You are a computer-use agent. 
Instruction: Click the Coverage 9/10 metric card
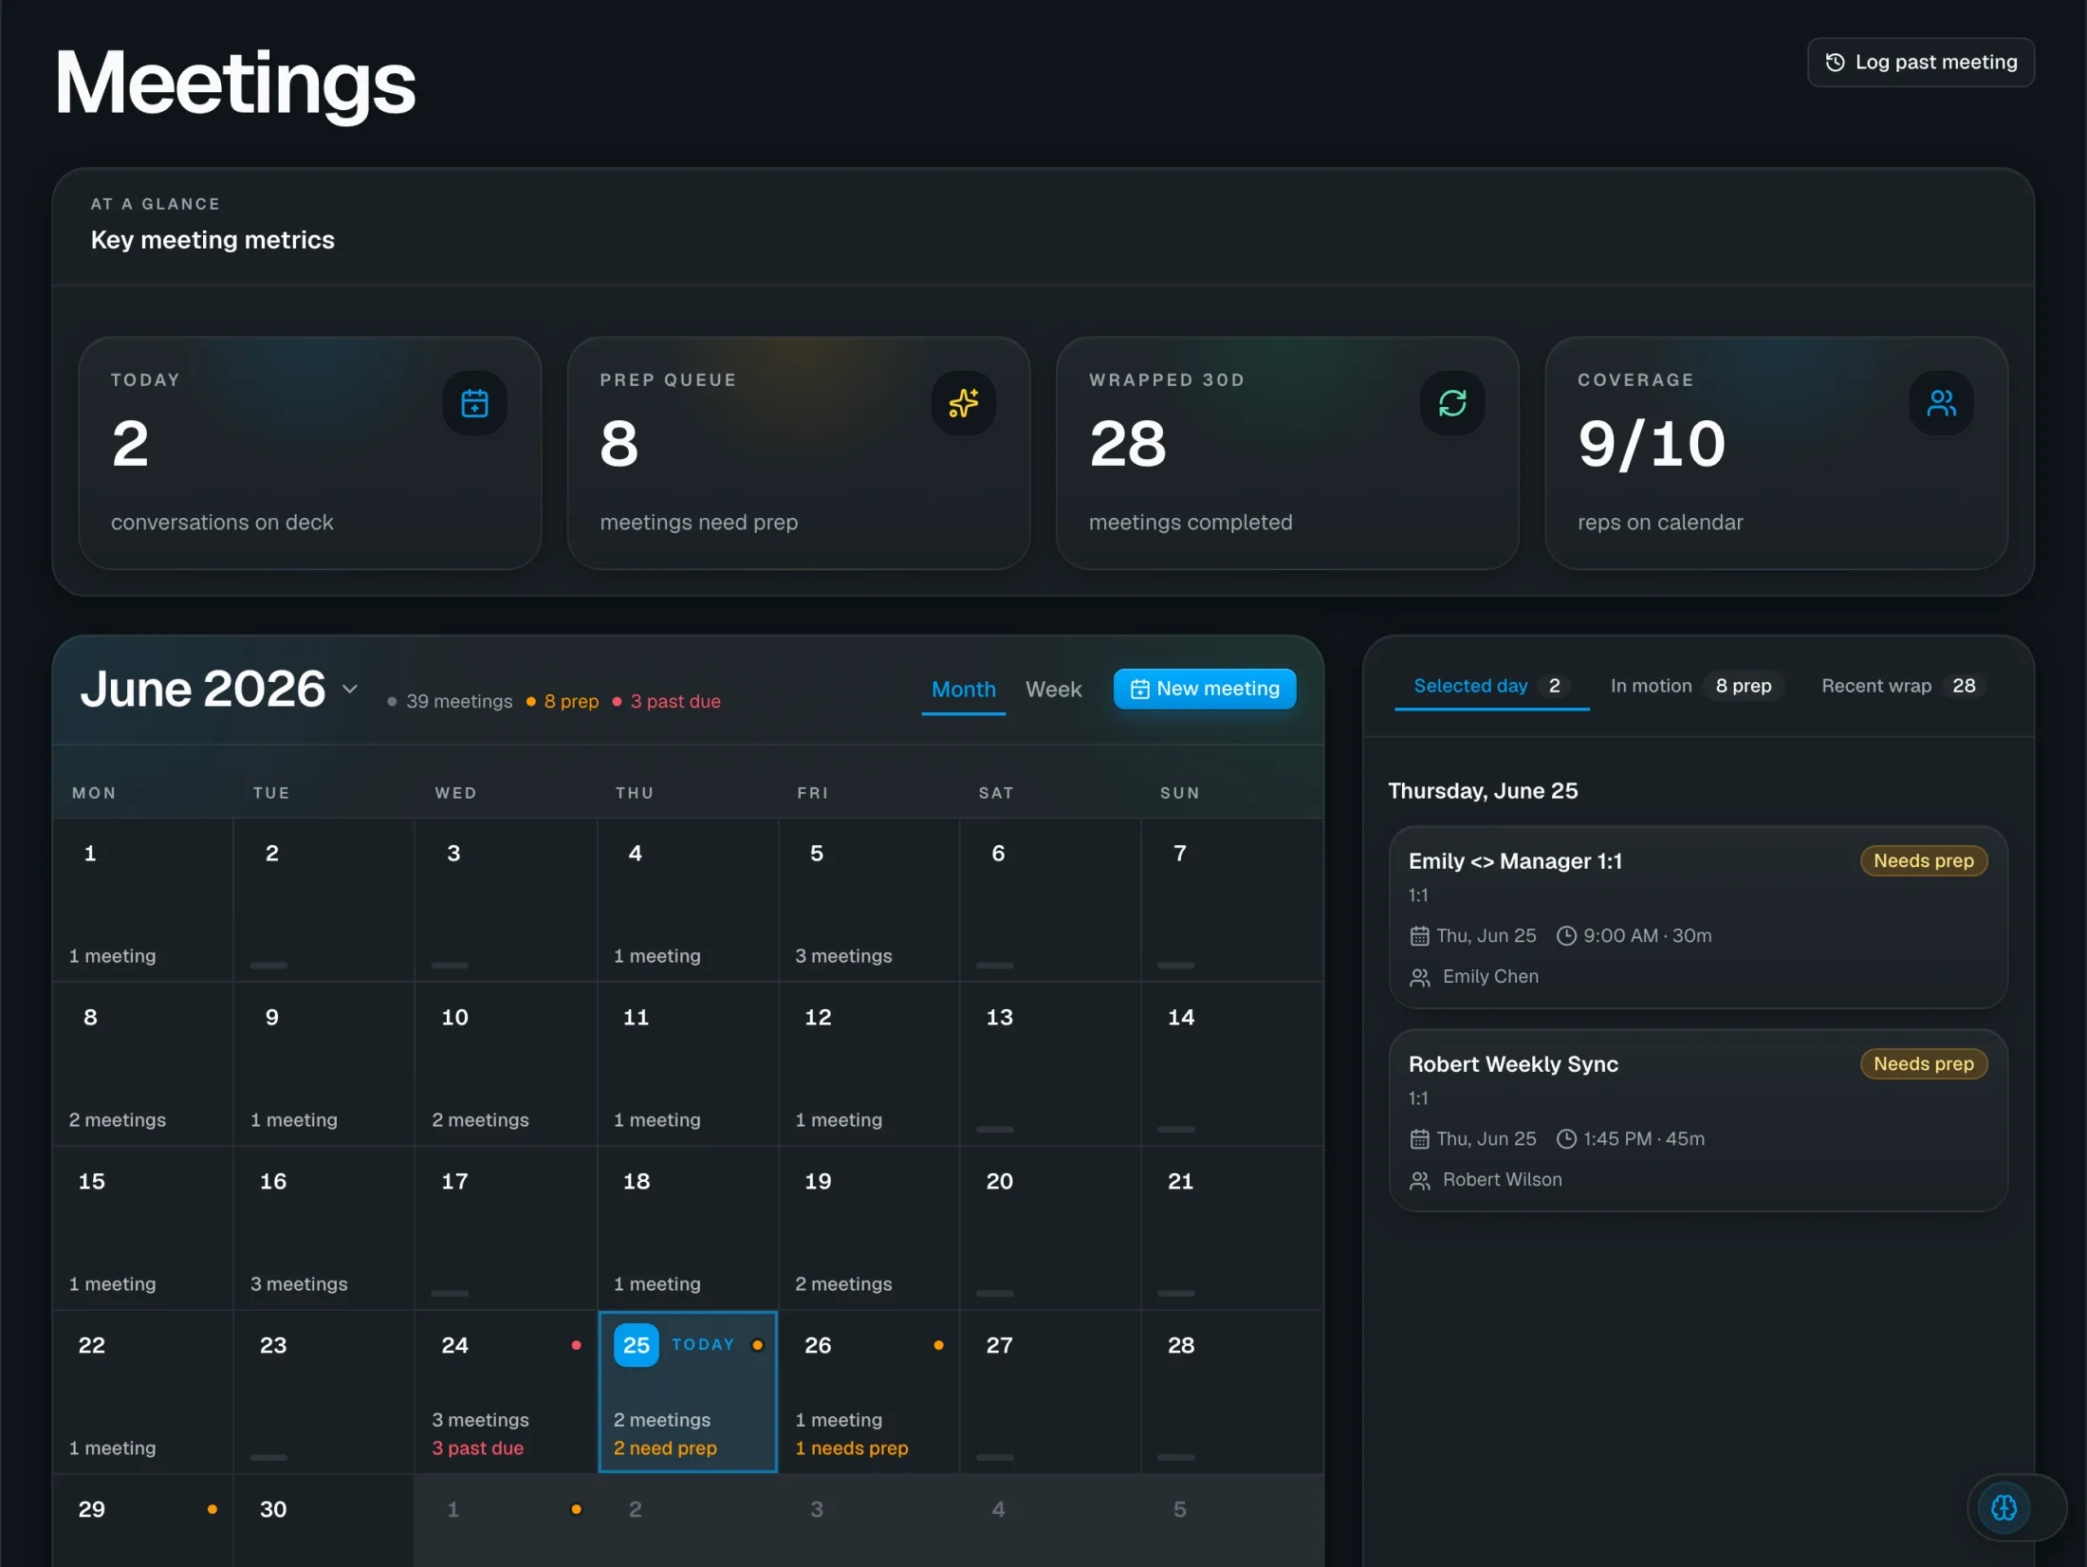coord(1776,453)
